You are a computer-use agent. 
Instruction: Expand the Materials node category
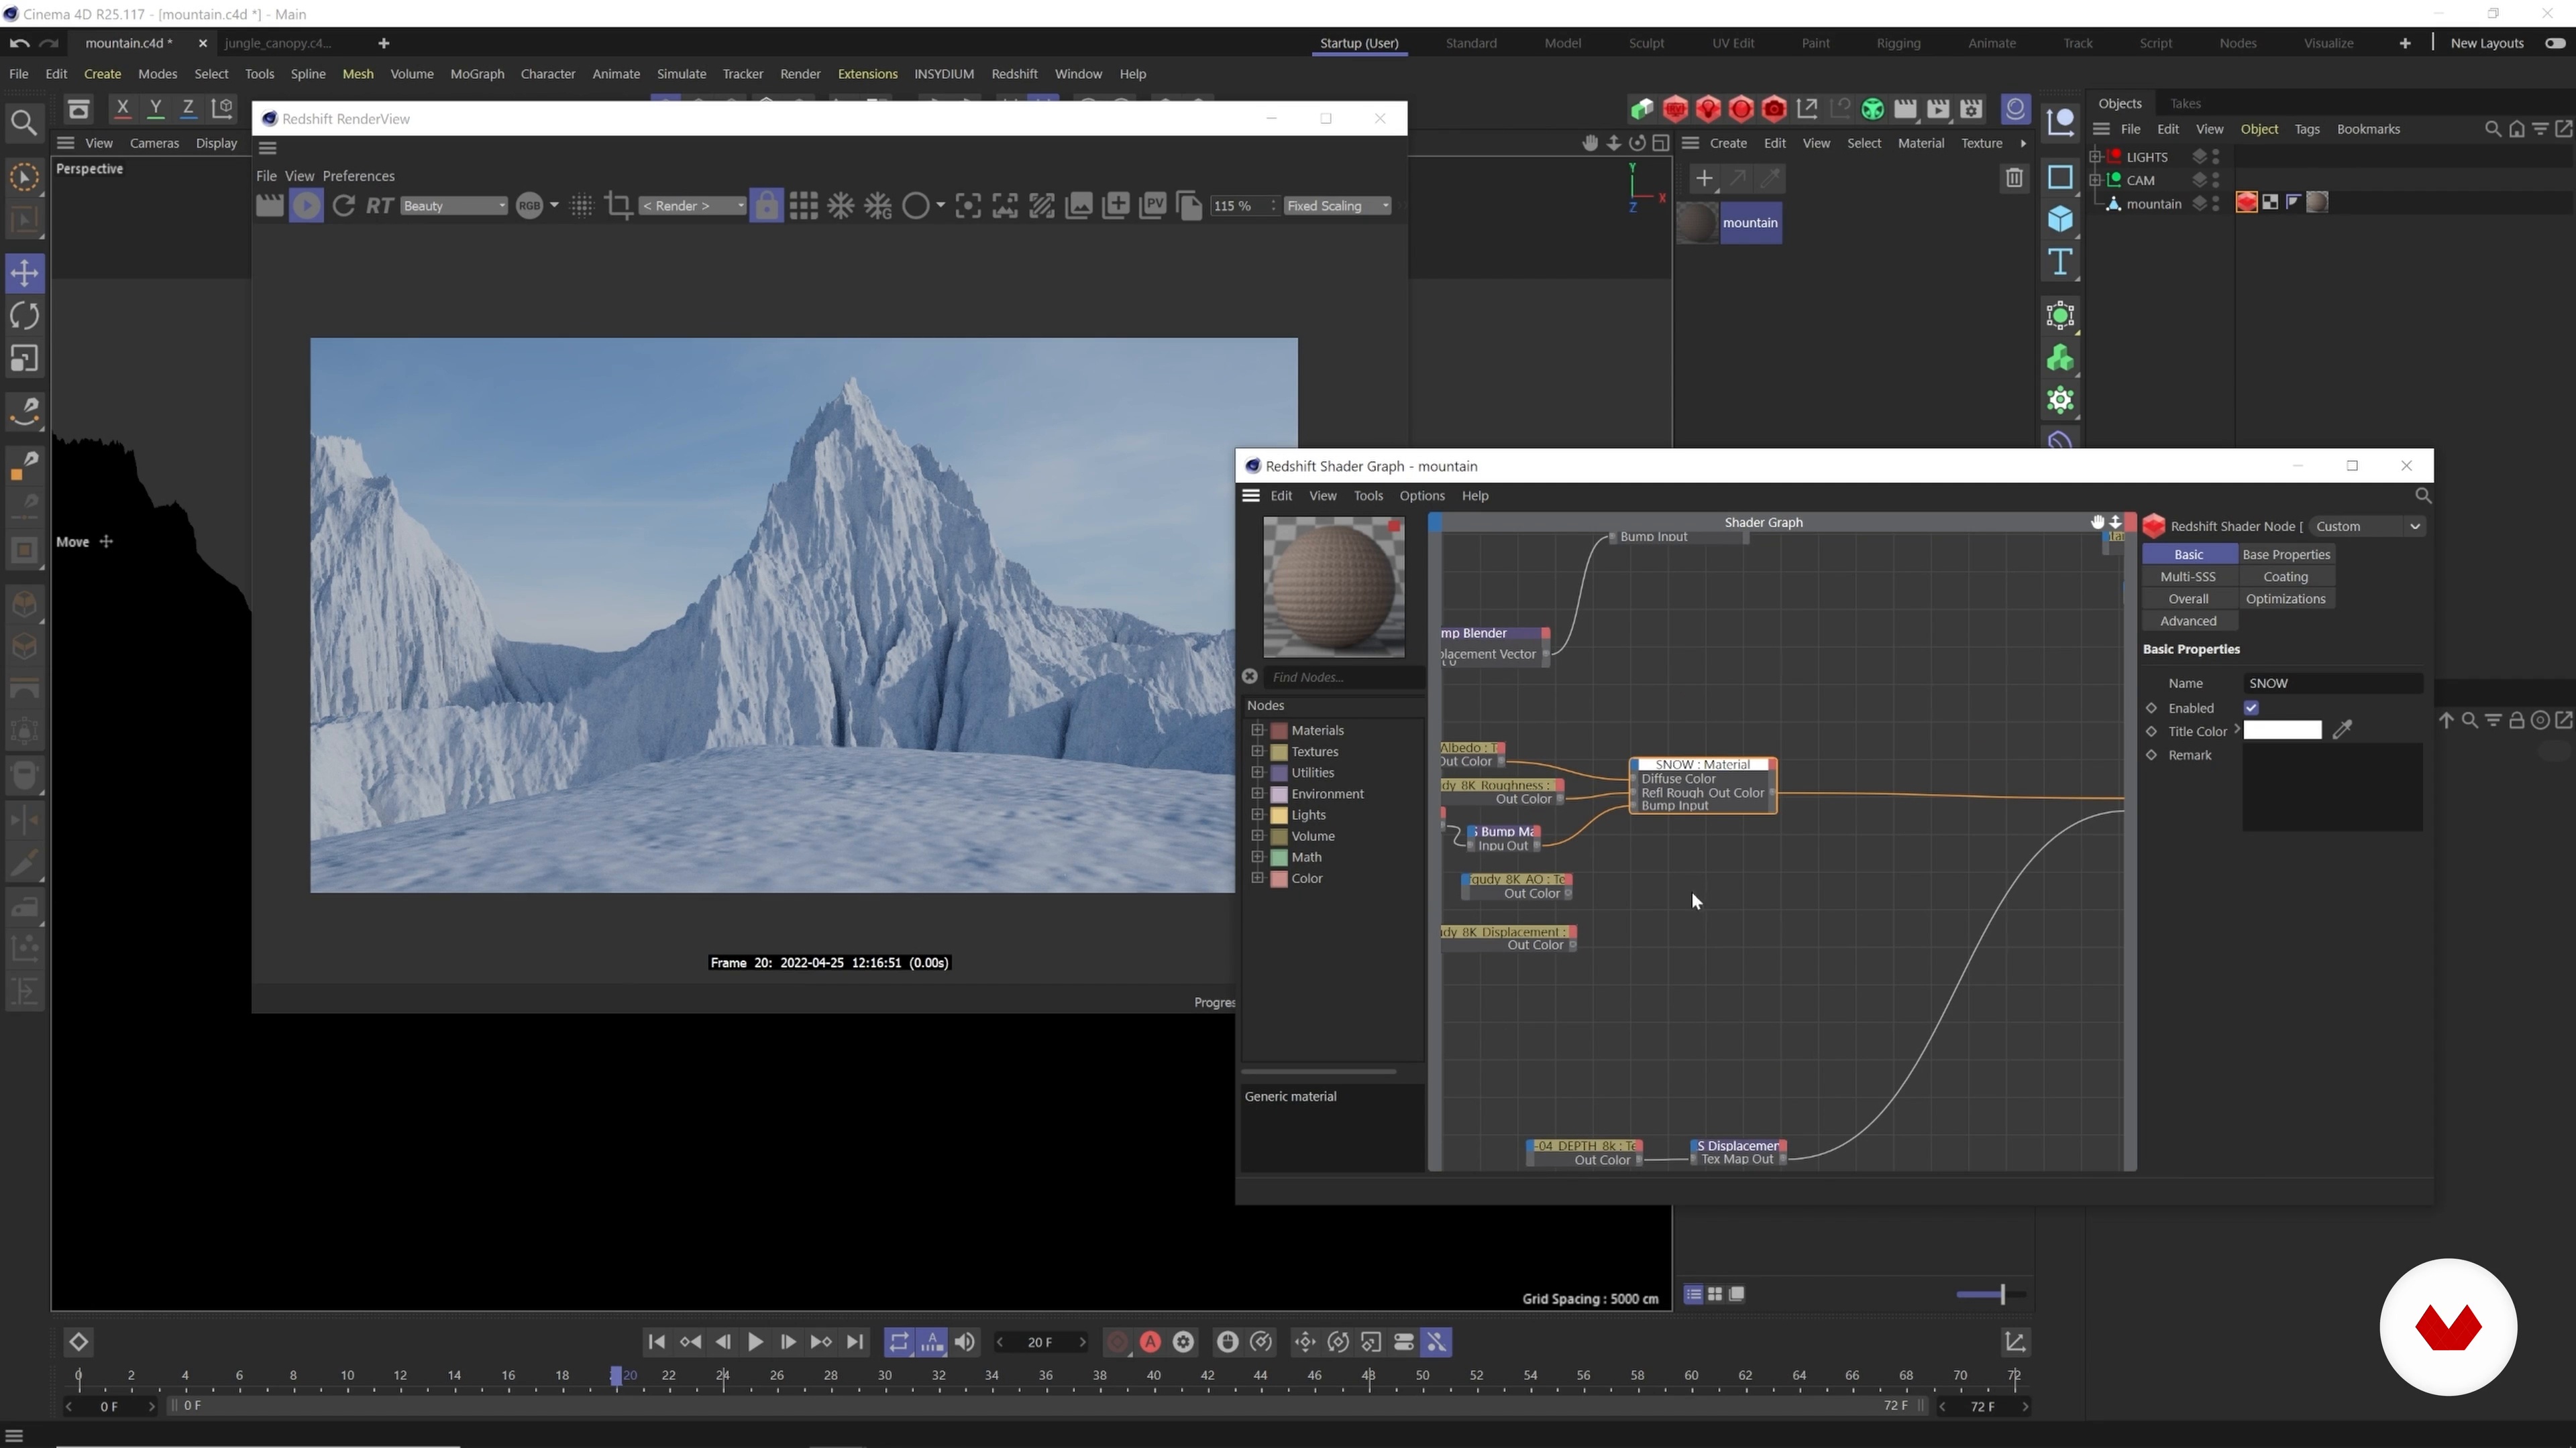1257,729
